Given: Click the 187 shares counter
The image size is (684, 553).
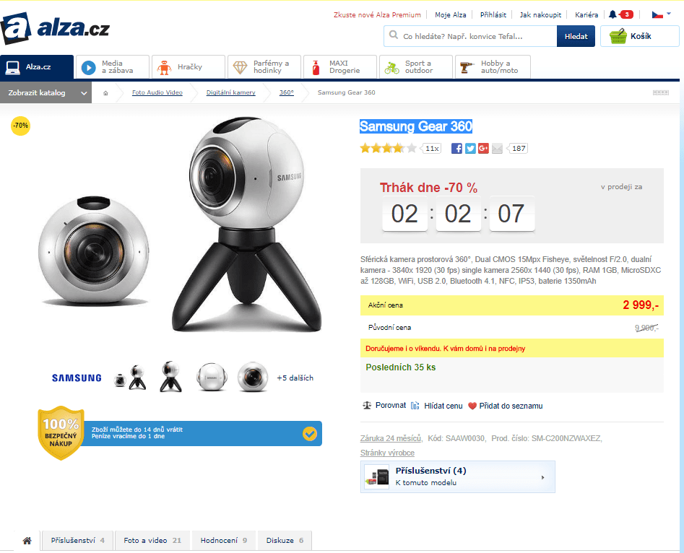Looking at the screenshot, I should click(518, 148).
